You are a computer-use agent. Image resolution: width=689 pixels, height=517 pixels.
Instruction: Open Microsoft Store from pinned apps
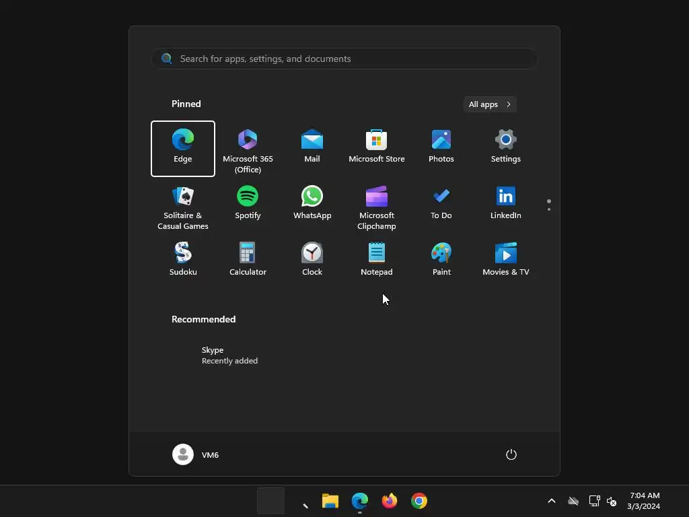[377, 149]
